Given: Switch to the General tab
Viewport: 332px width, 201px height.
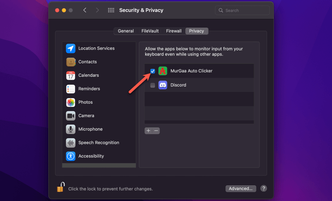Looking at the screenshot, I should (x=126, y=31).
